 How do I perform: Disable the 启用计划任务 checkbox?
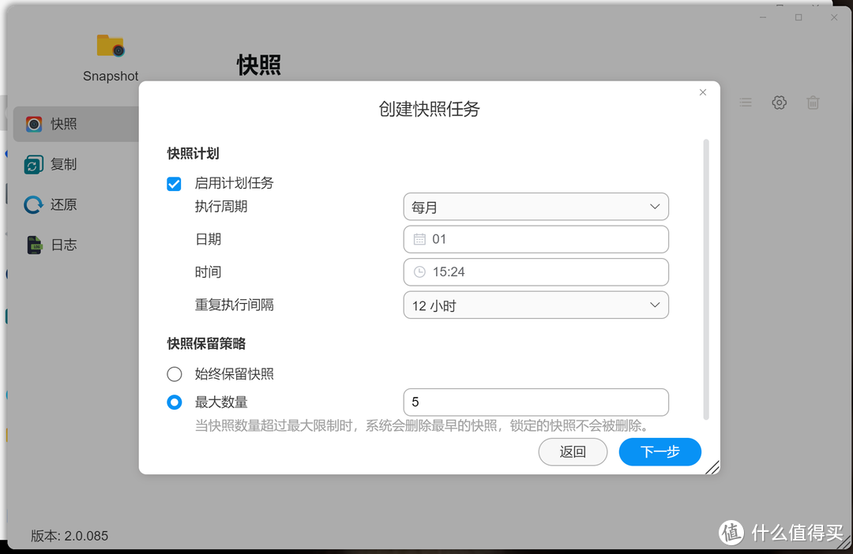pyautogui.click(x=174, y=183)
